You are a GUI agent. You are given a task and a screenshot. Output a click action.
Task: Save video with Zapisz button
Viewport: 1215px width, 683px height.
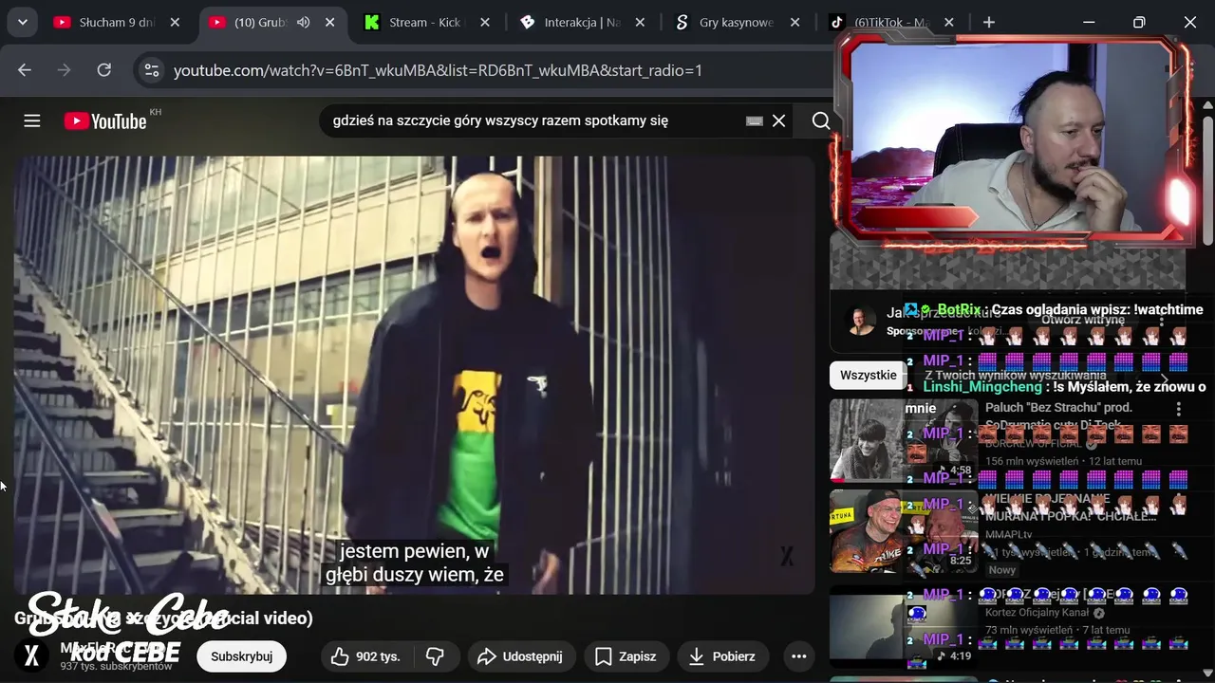pyautogui.click(x=626, y=656)
